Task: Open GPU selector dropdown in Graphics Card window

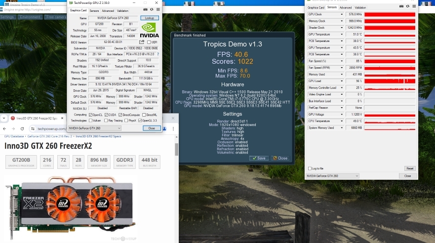Action: pos(94,128)
